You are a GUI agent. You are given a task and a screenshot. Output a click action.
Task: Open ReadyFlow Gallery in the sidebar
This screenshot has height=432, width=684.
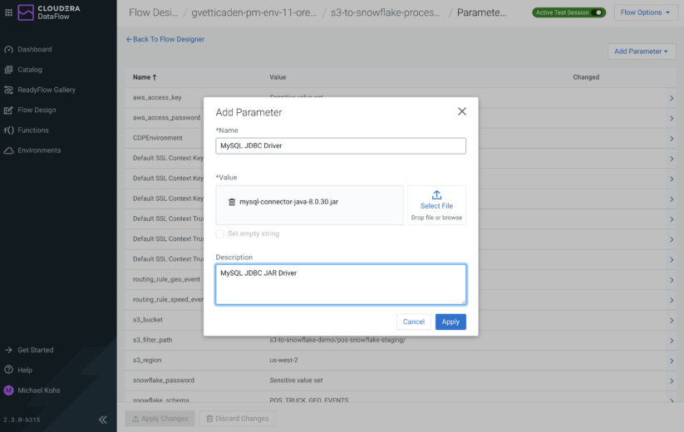[x=47, y=90]
